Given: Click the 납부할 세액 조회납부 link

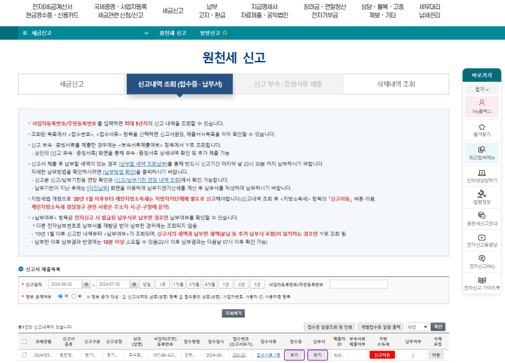Looking at the screenshot, I should point(143,163).
